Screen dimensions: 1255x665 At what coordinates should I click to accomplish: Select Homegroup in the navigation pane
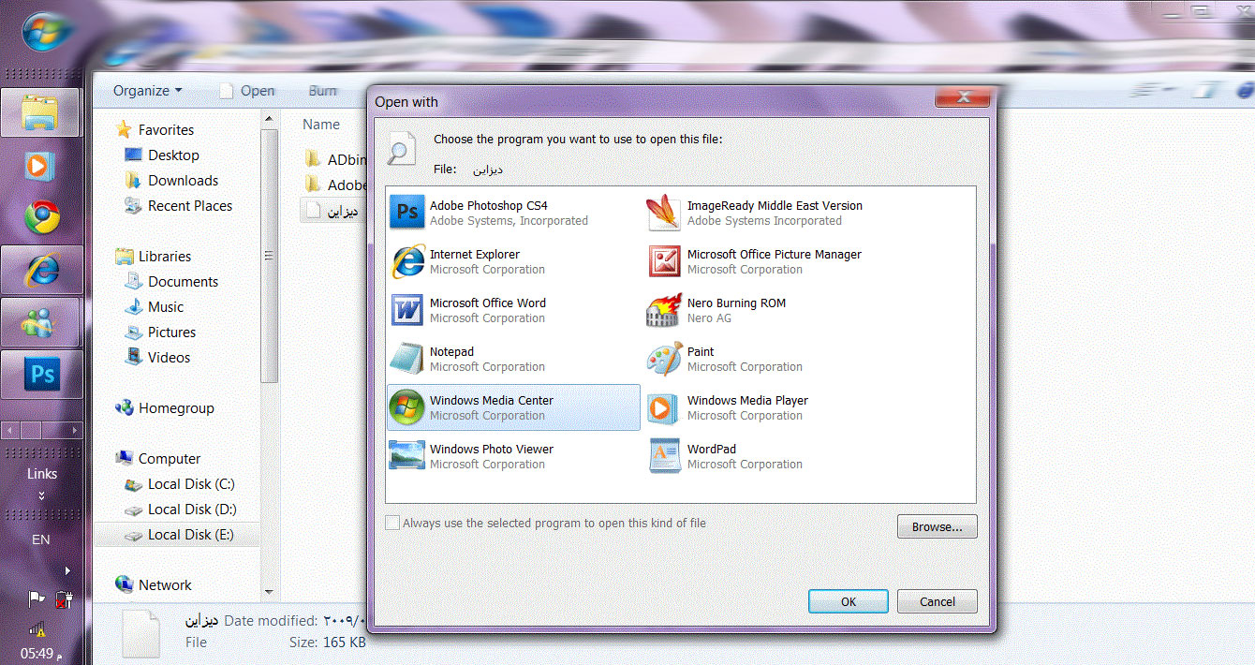164,408
